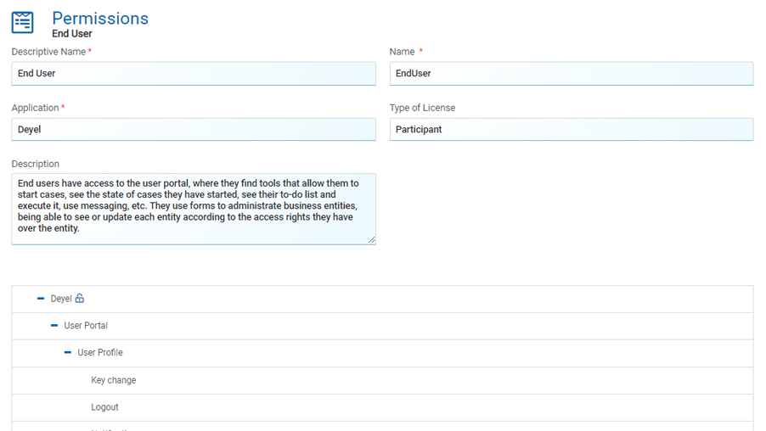
Task: Click inside the Description text area
Action: point(194,209)
